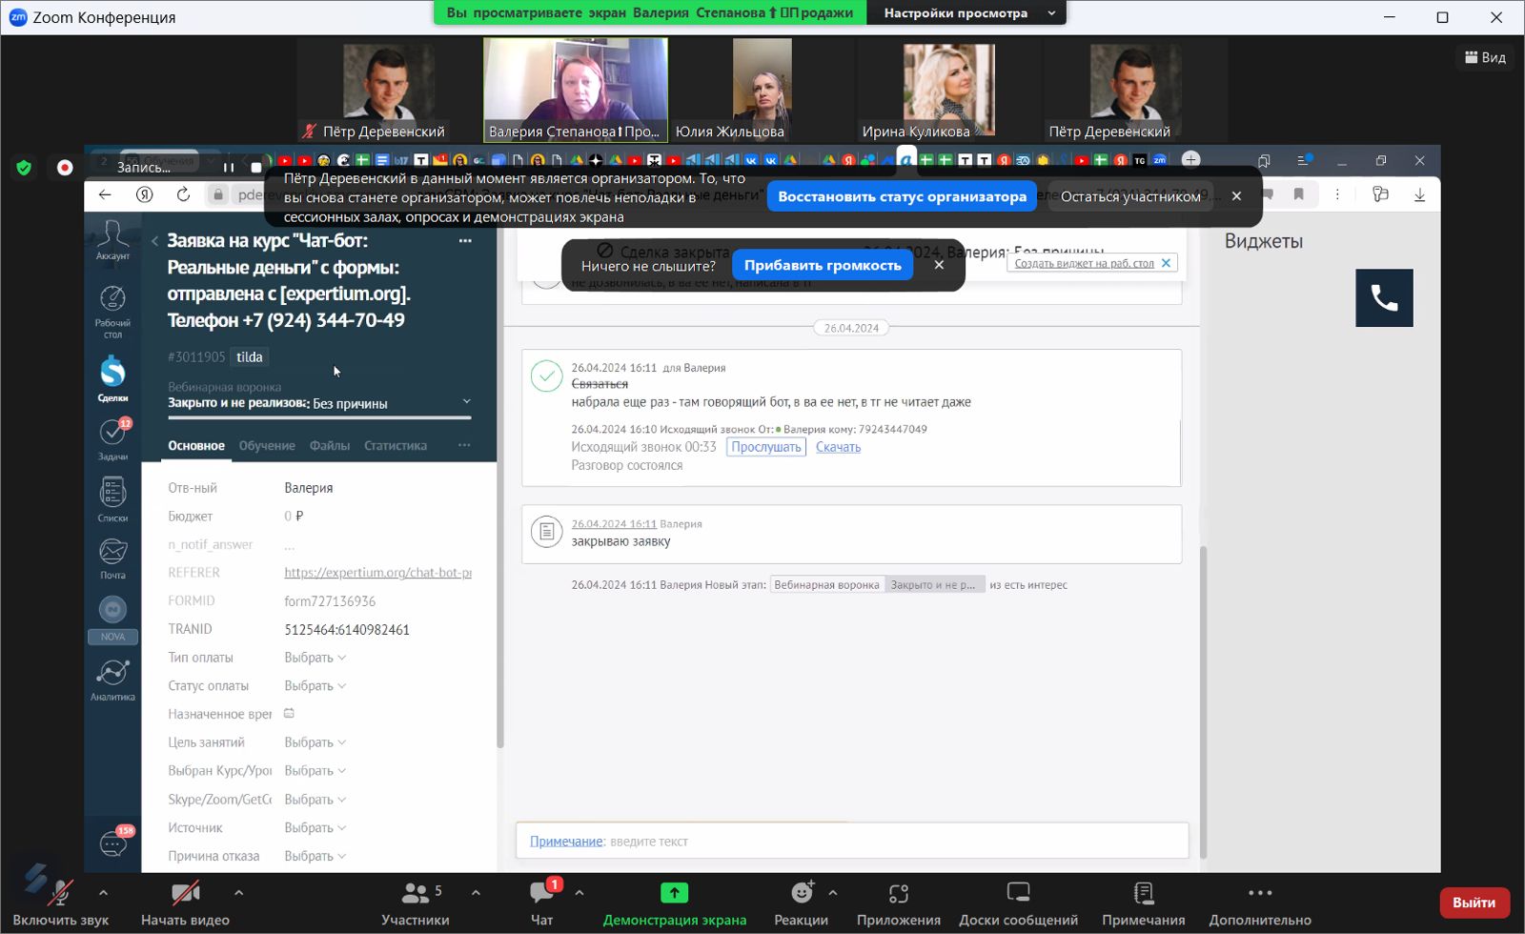Screen dimensions: 1525x934
Task: Open the Реакции emoji menu
Action: tap(802, 903)
